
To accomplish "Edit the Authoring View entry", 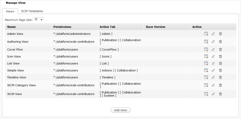I will 213,42.
